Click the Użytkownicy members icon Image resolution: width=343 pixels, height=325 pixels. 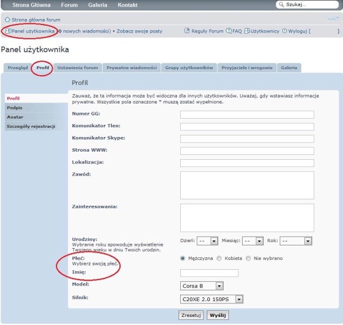click(x=247, y=31)
